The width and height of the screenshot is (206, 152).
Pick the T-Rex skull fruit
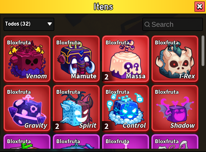pos(175,59)
